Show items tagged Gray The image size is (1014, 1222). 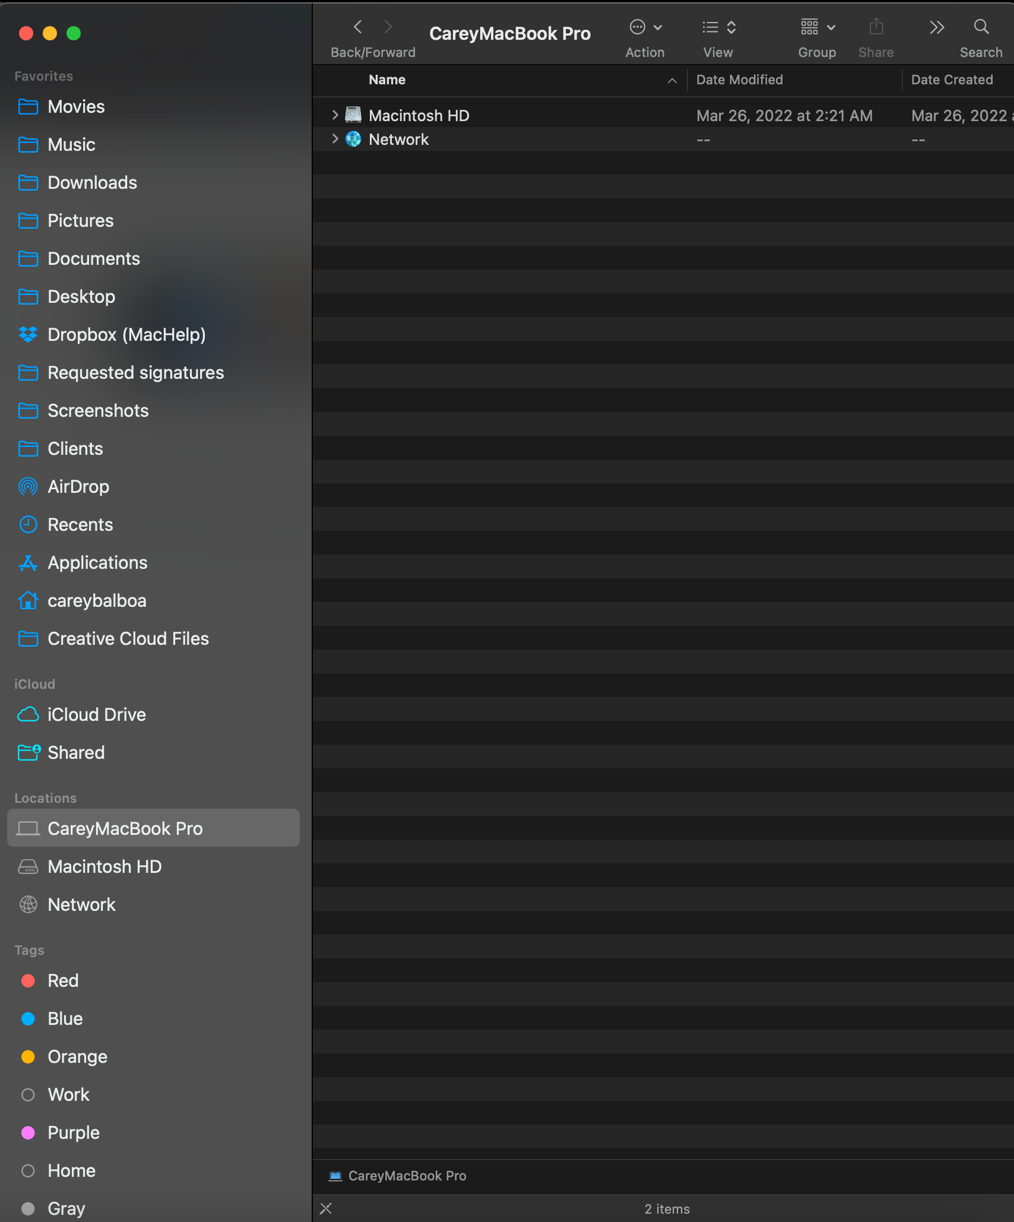point(153,1208)
